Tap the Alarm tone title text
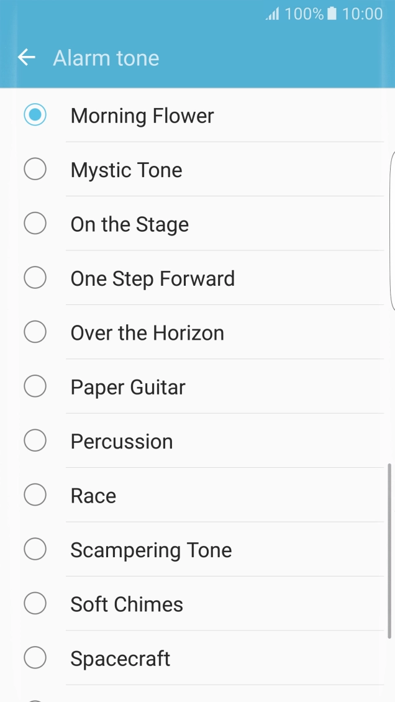 [x=106, y=58]
